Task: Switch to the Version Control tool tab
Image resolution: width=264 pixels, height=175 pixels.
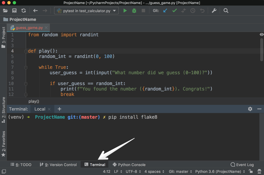Action: 58,165
